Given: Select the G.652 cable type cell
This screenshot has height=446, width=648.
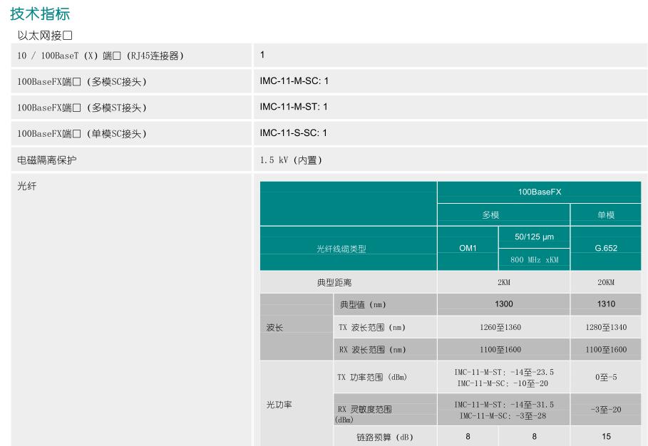Looking at the screenshot, I should click(x=605, y=249).
